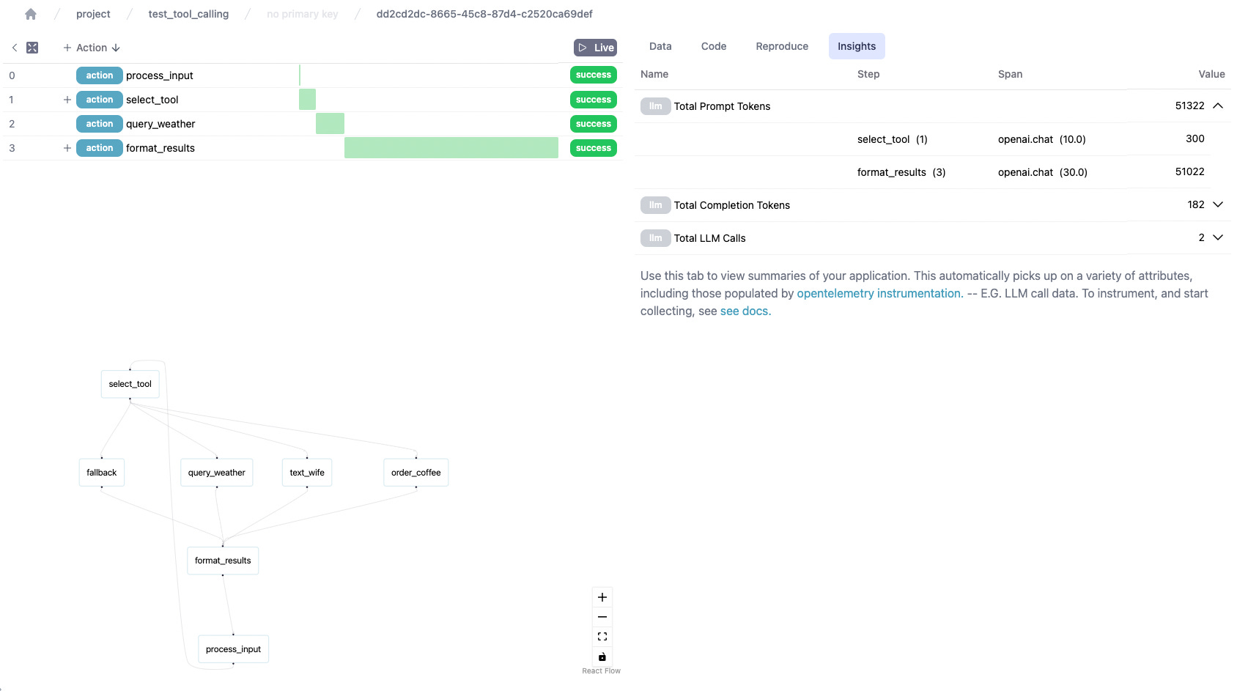
Task: Expand the format_results action row
Action: tap(67, 147)
